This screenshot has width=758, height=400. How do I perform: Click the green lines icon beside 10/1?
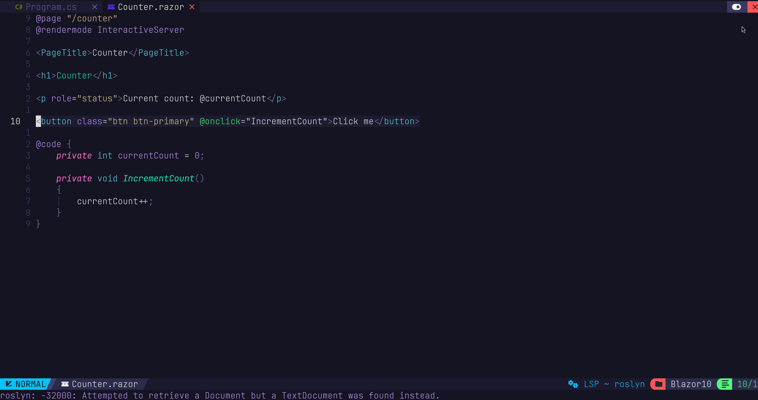click(x=725, y=384)
